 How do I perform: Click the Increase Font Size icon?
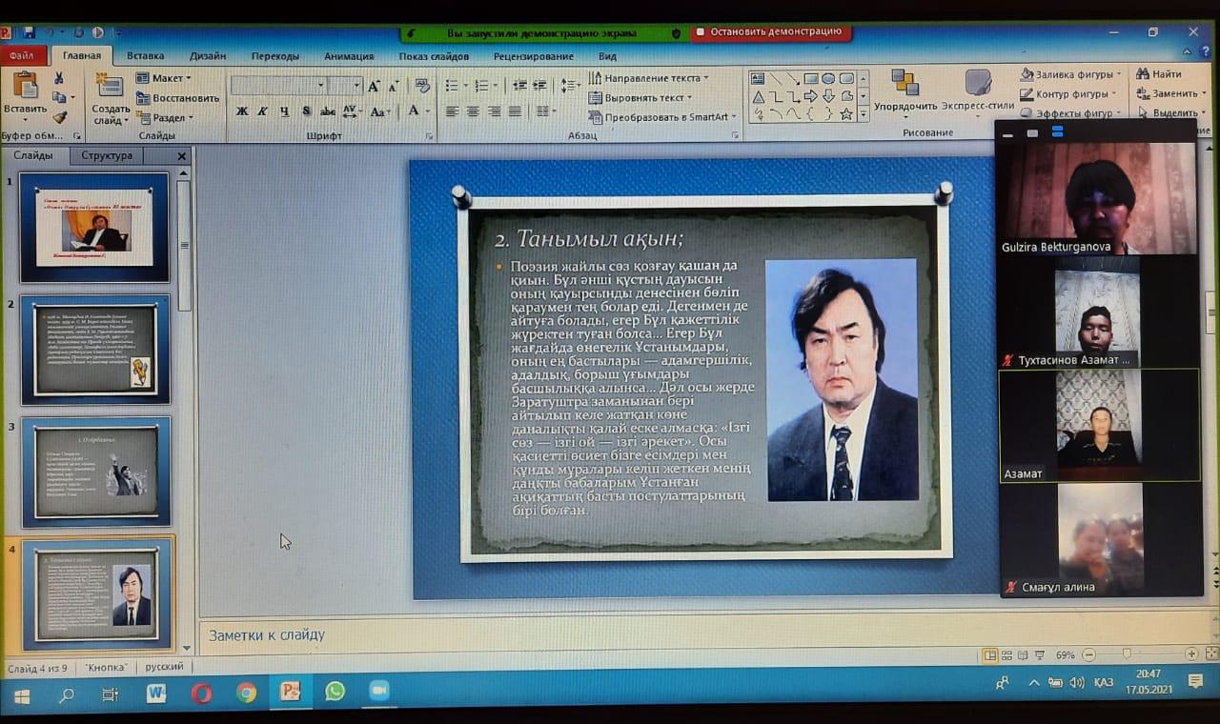coord(374,86)
